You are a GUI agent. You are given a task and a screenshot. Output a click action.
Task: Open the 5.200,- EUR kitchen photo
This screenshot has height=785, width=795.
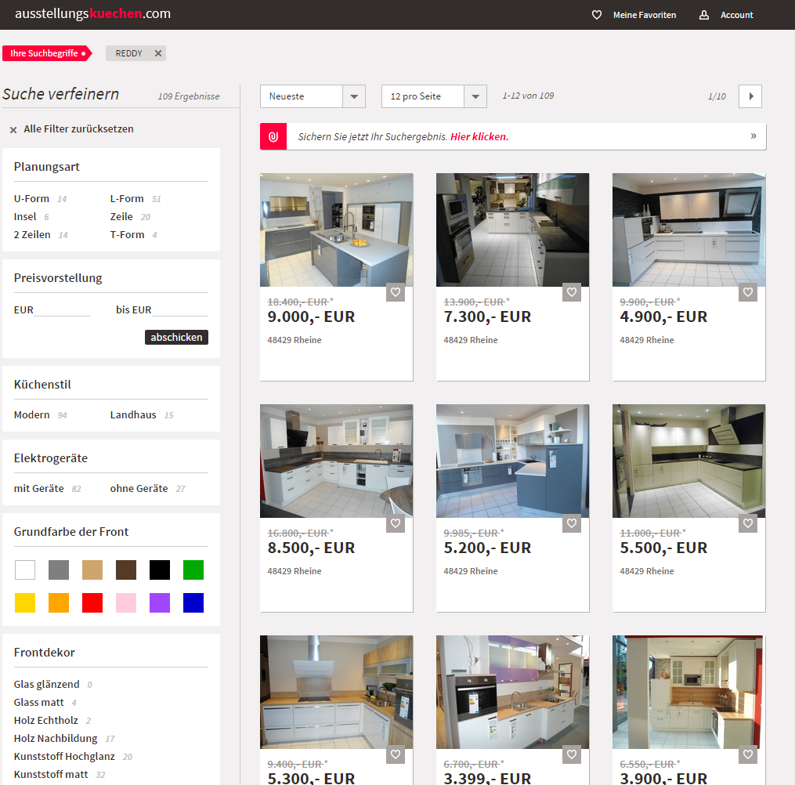pyautogui.click(x=512, y=461)
